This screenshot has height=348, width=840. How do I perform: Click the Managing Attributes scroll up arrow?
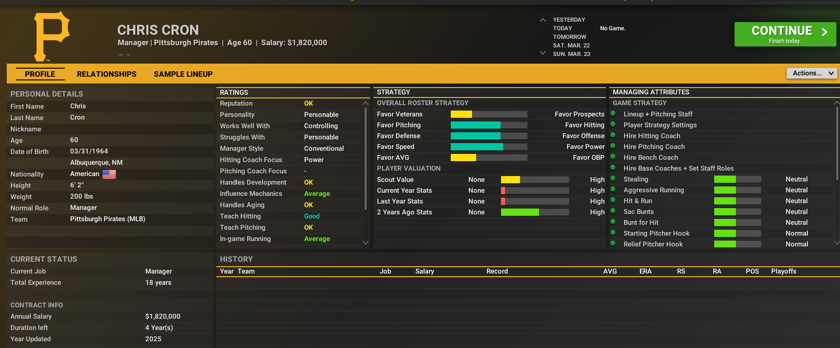(837, 103)
